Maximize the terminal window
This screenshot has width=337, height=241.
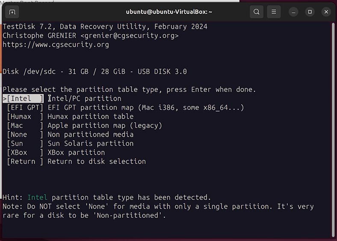point(310,12)
